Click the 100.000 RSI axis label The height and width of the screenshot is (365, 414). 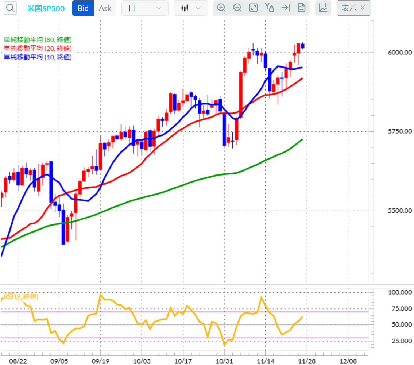coord(400,292)
